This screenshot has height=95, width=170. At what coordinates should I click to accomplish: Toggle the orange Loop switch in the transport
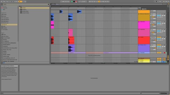99,2
